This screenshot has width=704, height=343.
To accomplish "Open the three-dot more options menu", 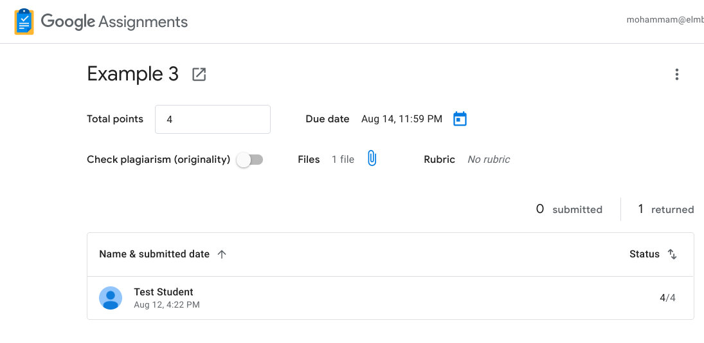I will point(676,75).
